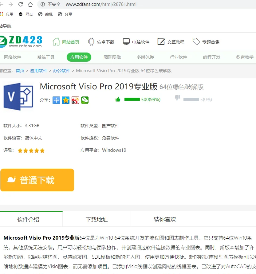Open the 编辑 bookmark

pyautogui.click(x=45, y=14)
